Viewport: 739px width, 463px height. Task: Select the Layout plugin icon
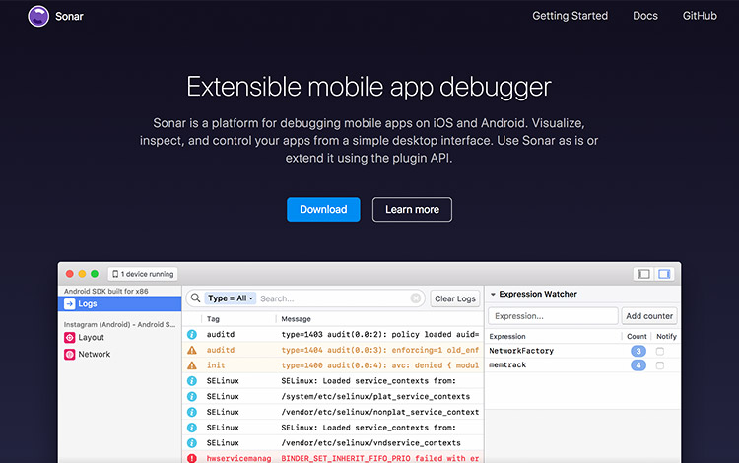tap(70, 338)
